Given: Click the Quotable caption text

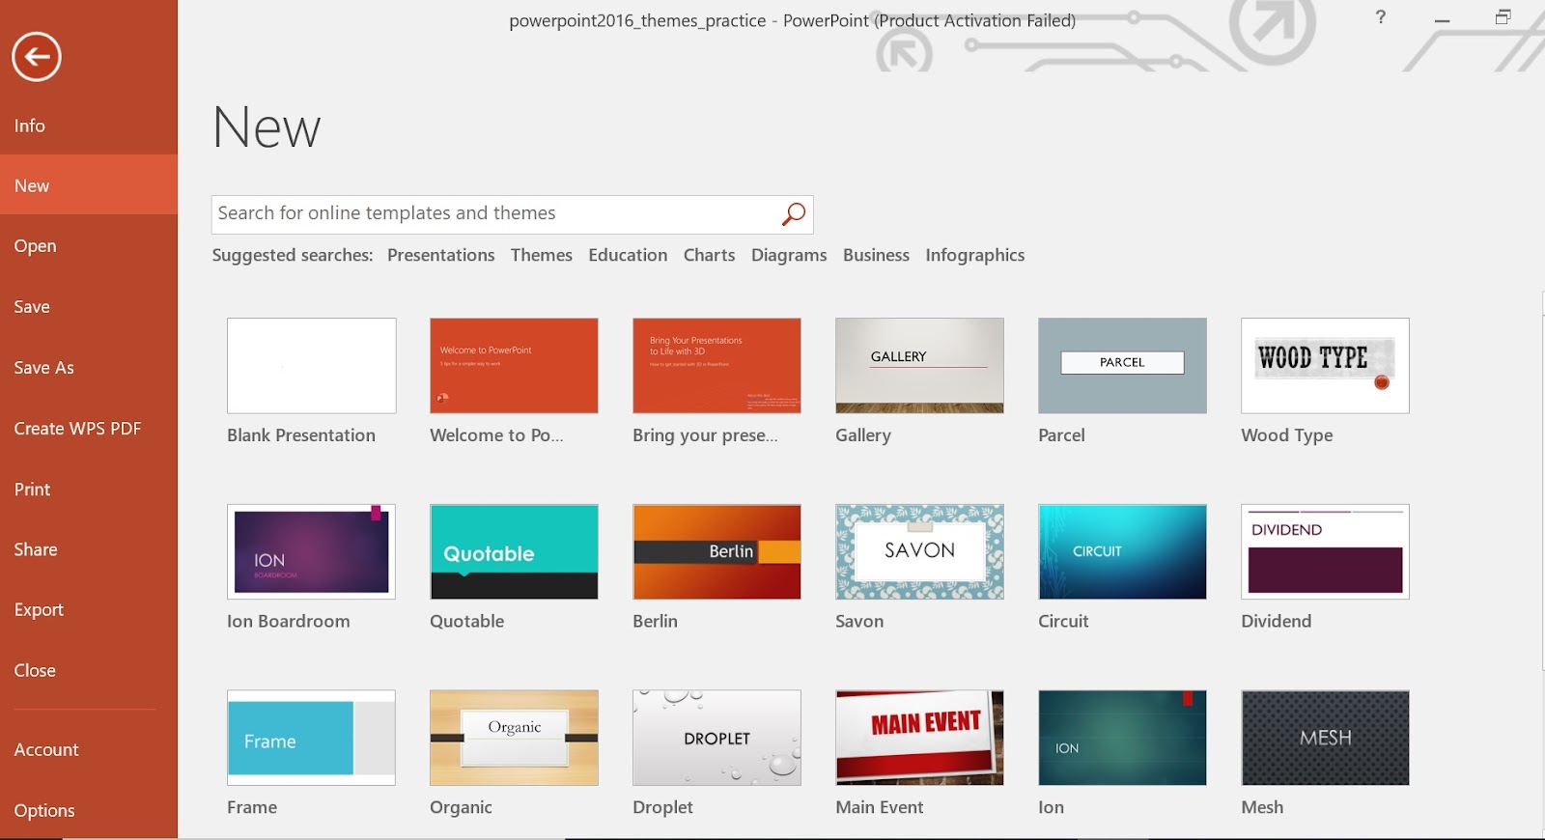Looking at the screenshot, I should click(467, 622).
